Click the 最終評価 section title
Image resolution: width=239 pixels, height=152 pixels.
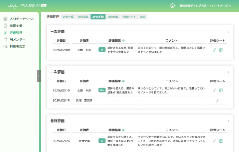[57, 121]
